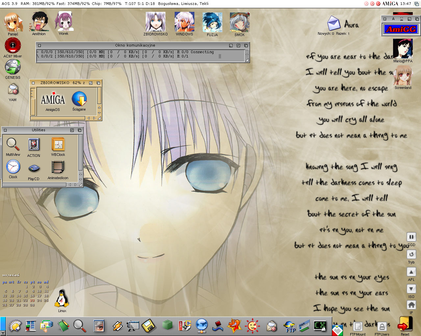The image size is (421, 336).
Task: Open the Amithlon desktop icon
Action: (x=39, y=22)
